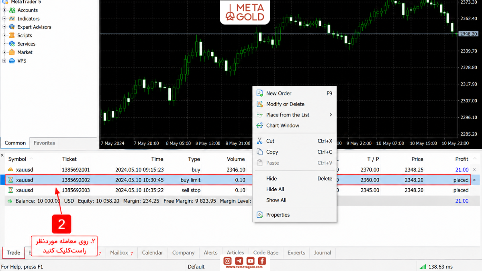
Task: Sort by the Time column header
Action: click(157, 159)
